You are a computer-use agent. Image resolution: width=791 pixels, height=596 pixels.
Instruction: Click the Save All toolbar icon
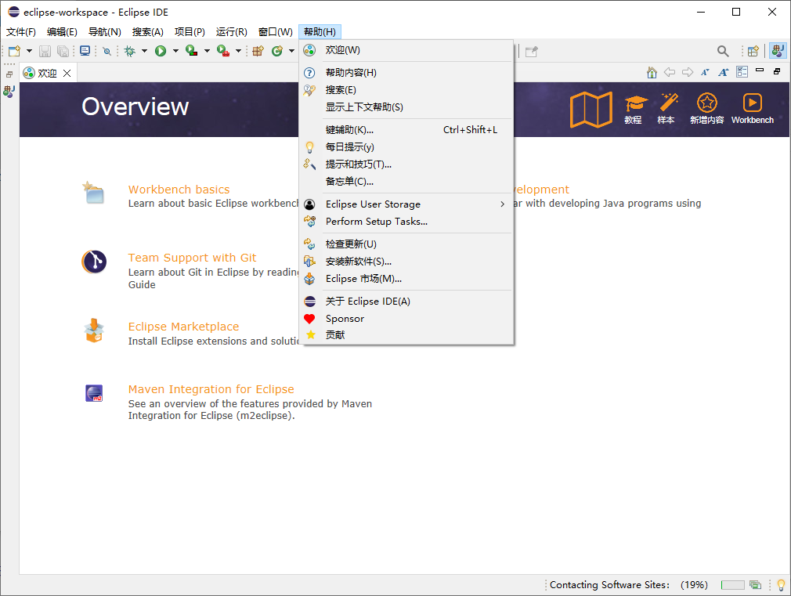point(63,51)
